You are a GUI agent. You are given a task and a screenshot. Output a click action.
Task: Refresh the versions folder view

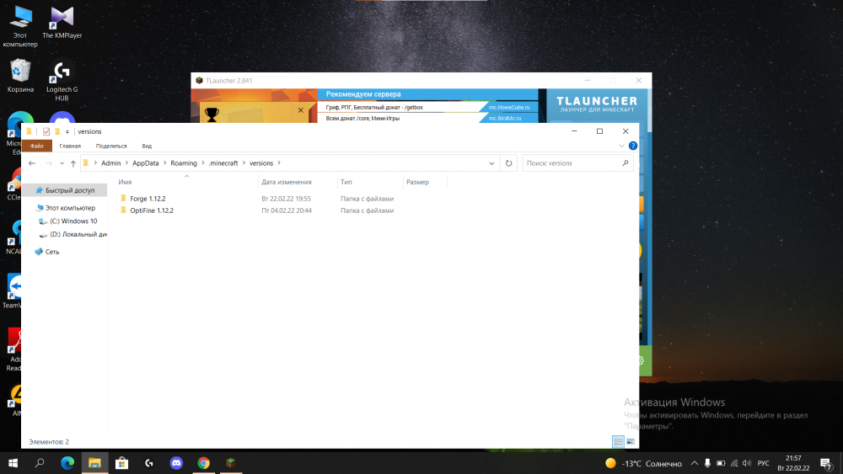(508, 163)
